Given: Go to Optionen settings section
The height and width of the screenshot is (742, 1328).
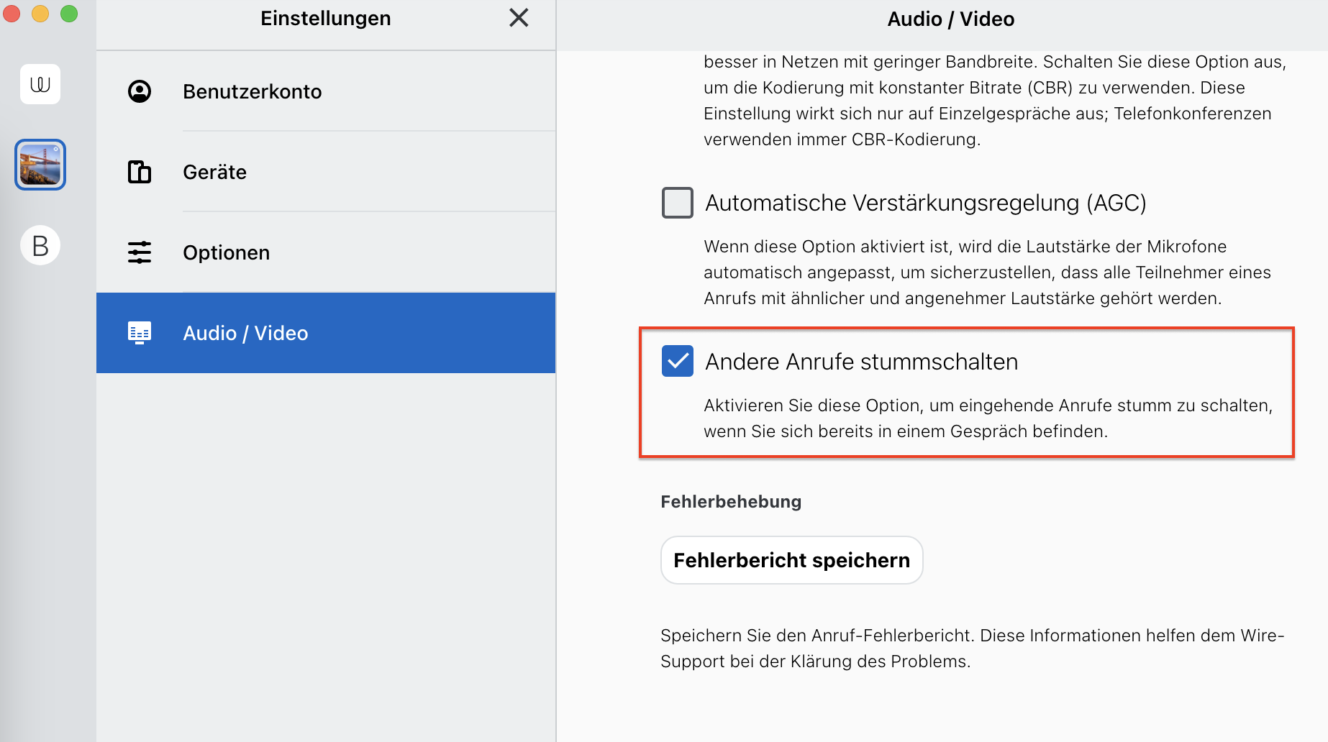Looking at the screenshot, I should point(326,252).
